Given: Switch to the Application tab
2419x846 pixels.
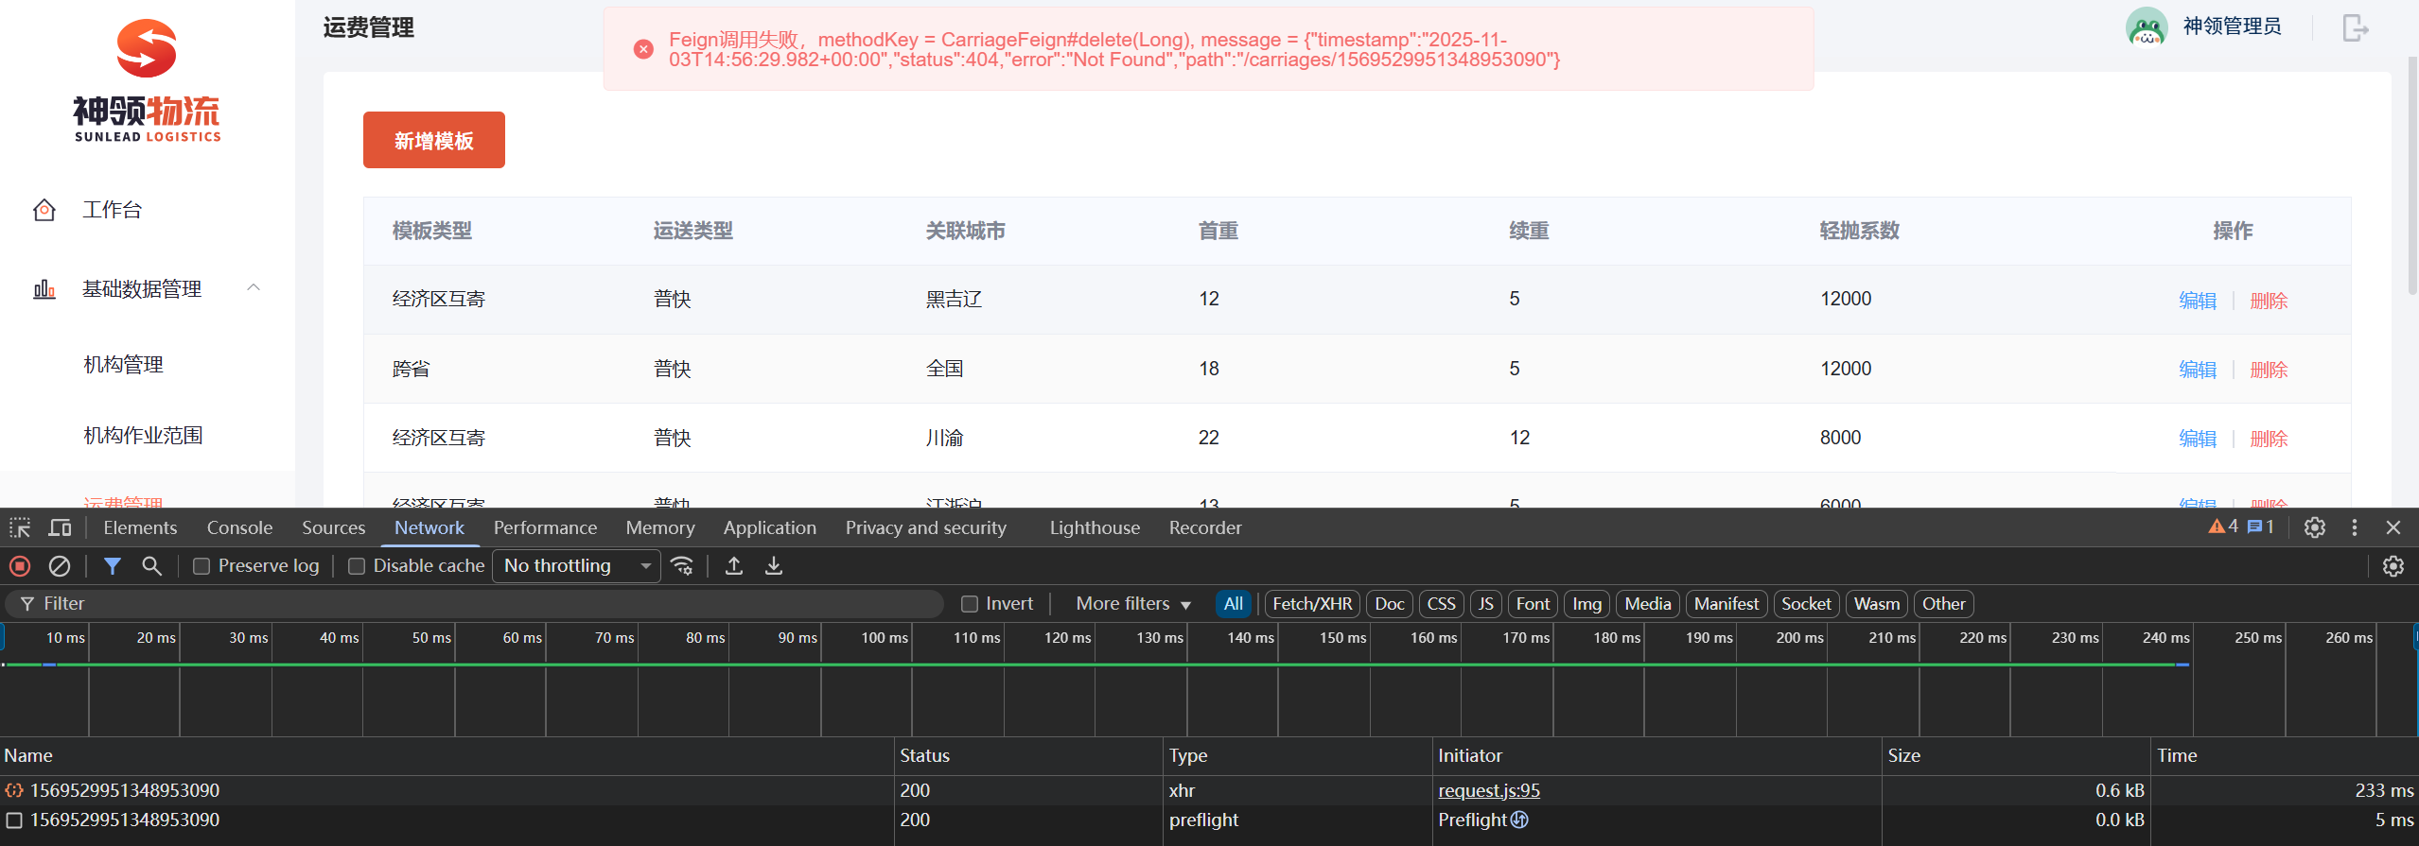Looking at the screenshot, I should point(769,527).
